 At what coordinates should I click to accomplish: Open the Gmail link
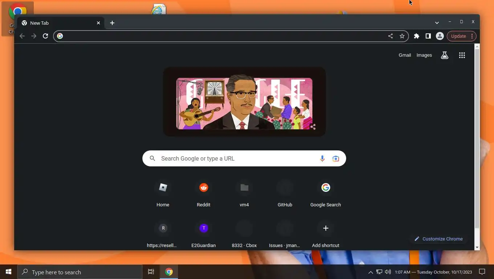coord(405,55)
